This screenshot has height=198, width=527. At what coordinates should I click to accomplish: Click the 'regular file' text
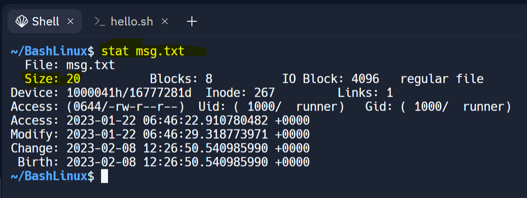click(x=442, y=79)
